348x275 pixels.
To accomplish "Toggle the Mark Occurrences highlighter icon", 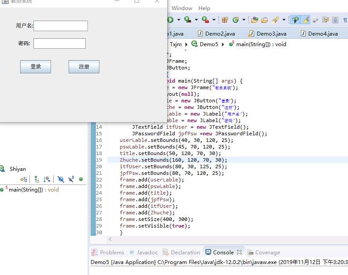I will [x=306, y=20].
